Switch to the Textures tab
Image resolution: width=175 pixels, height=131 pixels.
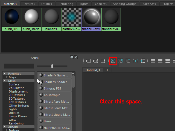point(29,4)
